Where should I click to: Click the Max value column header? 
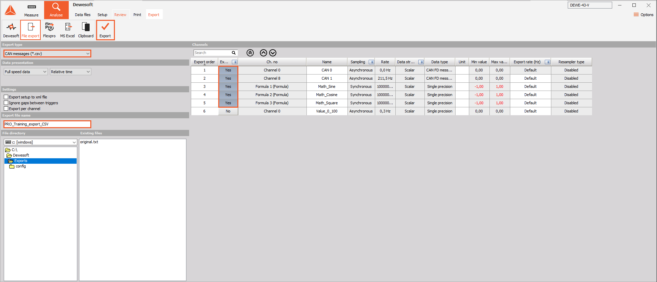pyautogui.click(x=500, y=62)
